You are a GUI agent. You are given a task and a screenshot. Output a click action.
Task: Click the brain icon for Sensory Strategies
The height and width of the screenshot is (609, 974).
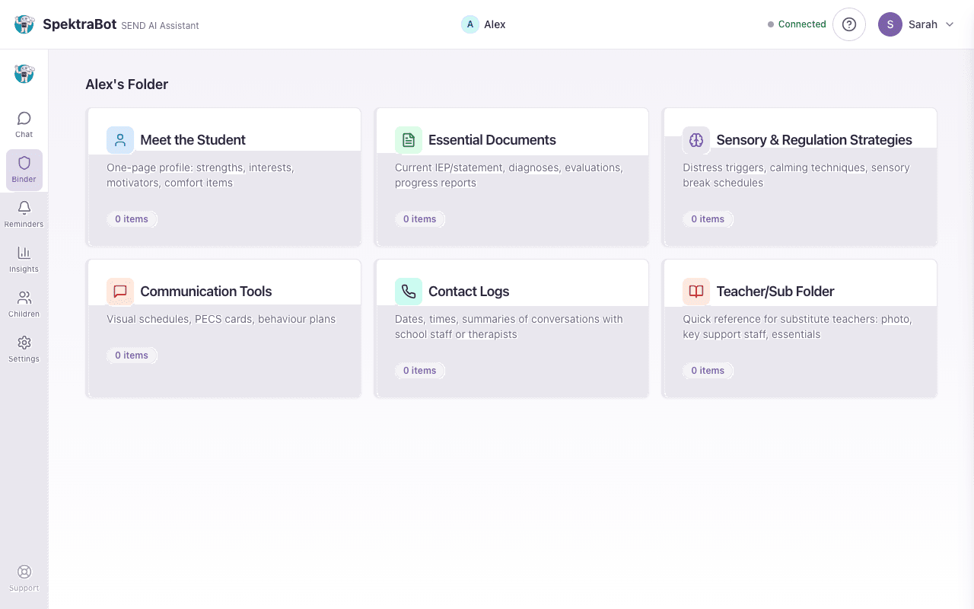[695, 140]
